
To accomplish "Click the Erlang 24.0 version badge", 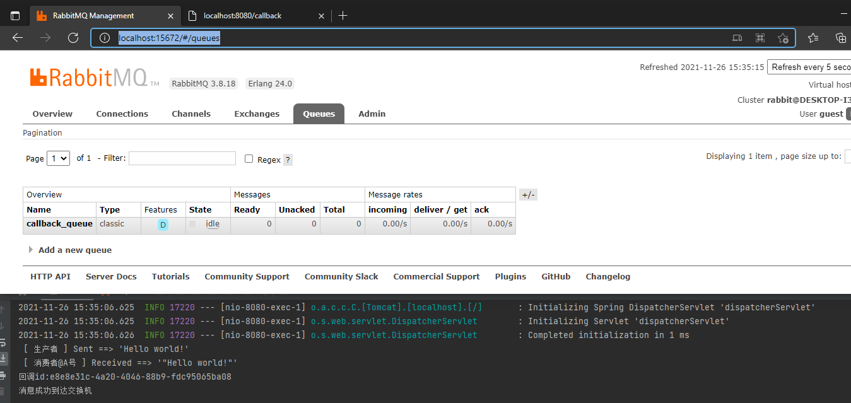I will click(270, 83).
